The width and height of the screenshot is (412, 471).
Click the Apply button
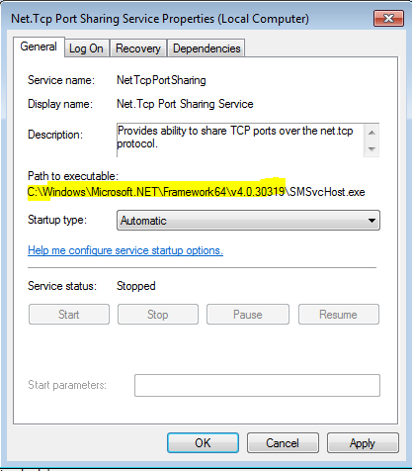tap(363, 443)
